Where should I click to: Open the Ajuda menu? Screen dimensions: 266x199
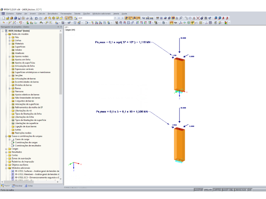point(124,14)
